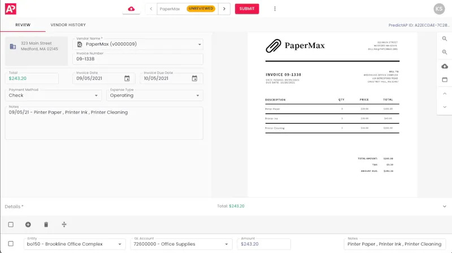
Task: Click the UNREVIEWED status badge
Action: tap(201, 8)
